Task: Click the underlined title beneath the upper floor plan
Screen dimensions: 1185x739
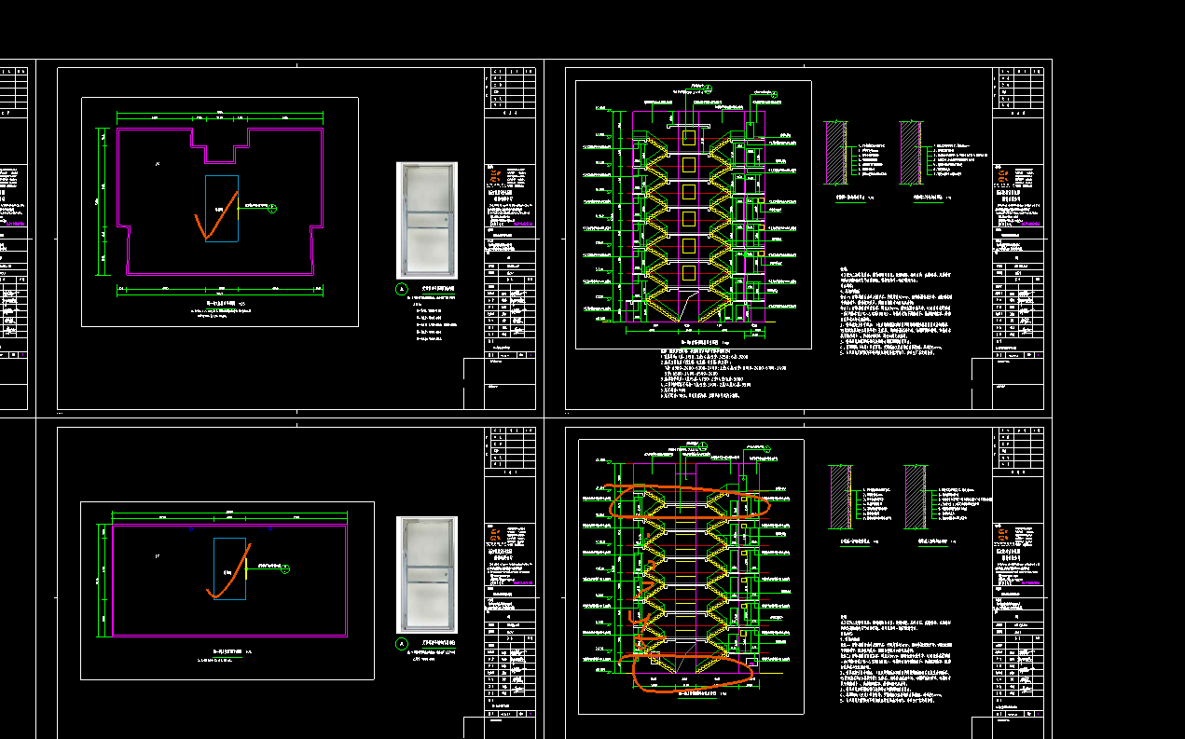Action: 221,303
